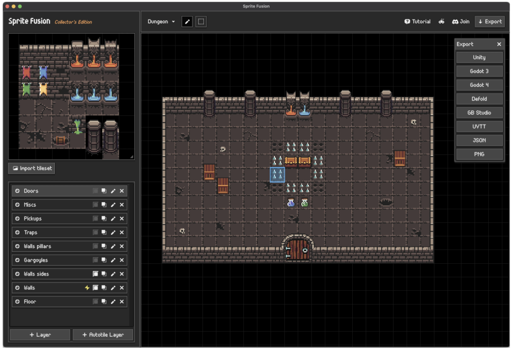This screenshot has width=512, height=351.
Task: Delete the Walls sides layer
Action: coord(122,274)
